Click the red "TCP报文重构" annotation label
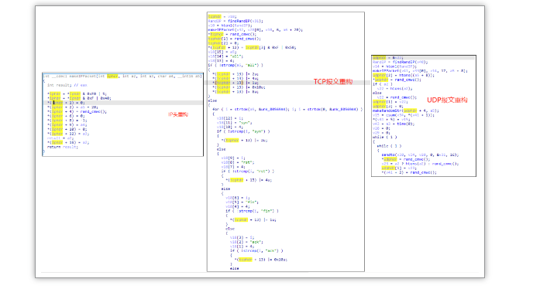This screenshot has width=533, height=289. [x=333, y=82]
